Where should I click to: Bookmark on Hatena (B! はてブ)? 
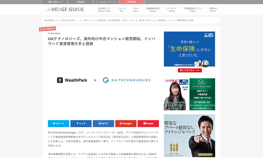(103, 123)
